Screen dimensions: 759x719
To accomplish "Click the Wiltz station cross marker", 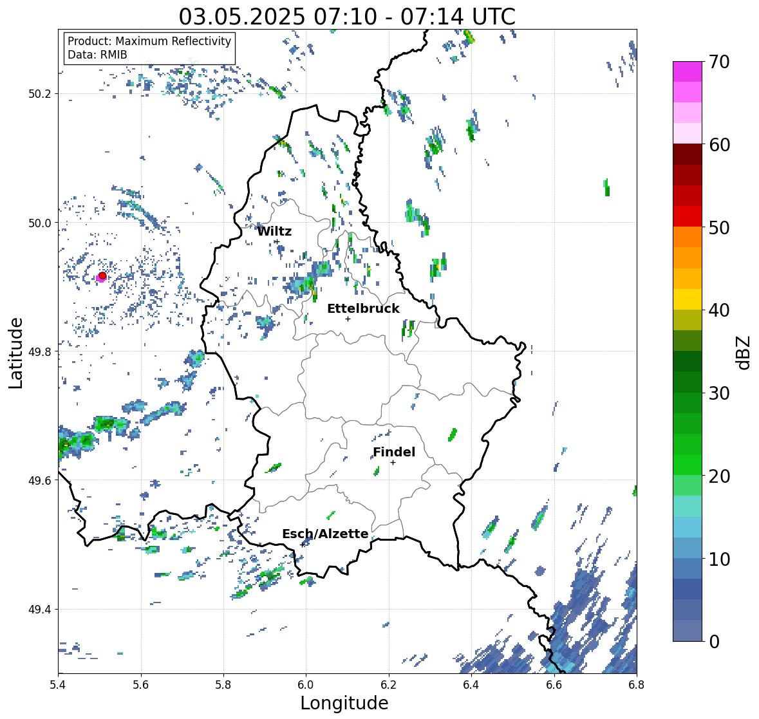I will pos(277,241).
